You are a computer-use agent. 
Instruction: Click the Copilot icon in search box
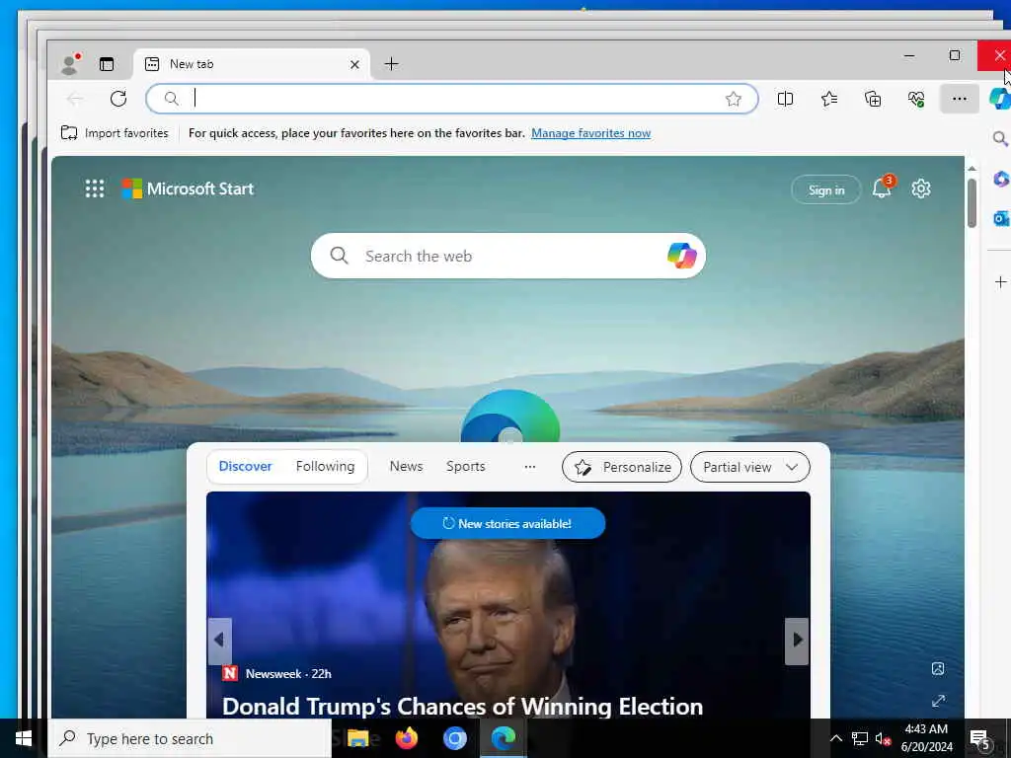681,256
